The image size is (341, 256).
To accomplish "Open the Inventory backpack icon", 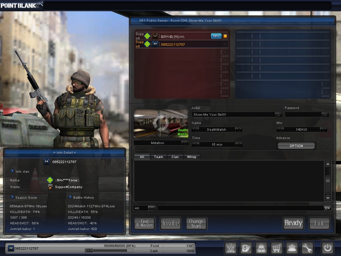I will click(x=261, y=248).
